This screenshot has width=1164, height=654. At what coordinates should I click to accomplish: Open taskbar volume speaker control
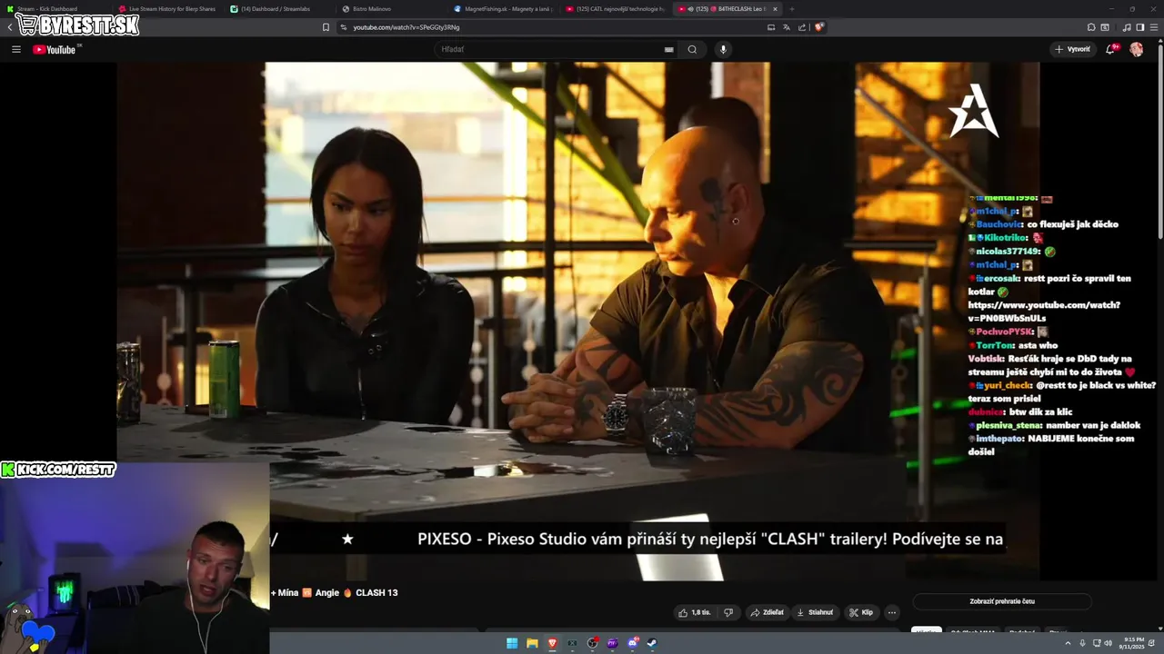click(x=1108, y=643)
